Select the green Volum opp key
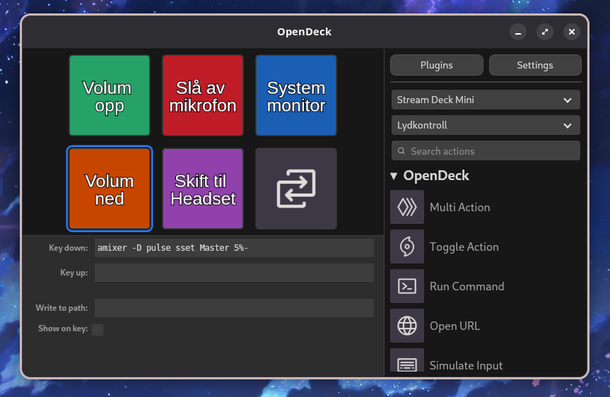This screenshot has height=397, width=610. pos(110,96)
